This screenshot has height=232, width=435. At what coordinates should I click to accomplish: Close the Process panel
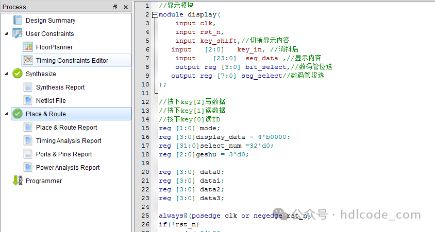pos(126,7)
